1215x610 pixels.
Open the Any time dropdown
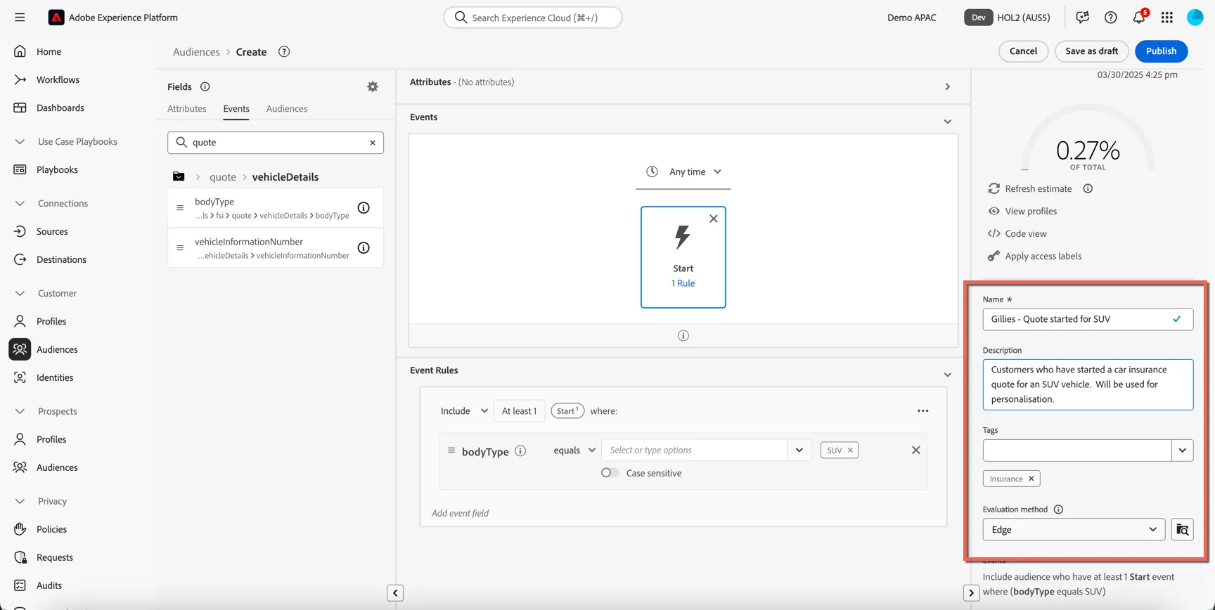click(x=683, y=171)
